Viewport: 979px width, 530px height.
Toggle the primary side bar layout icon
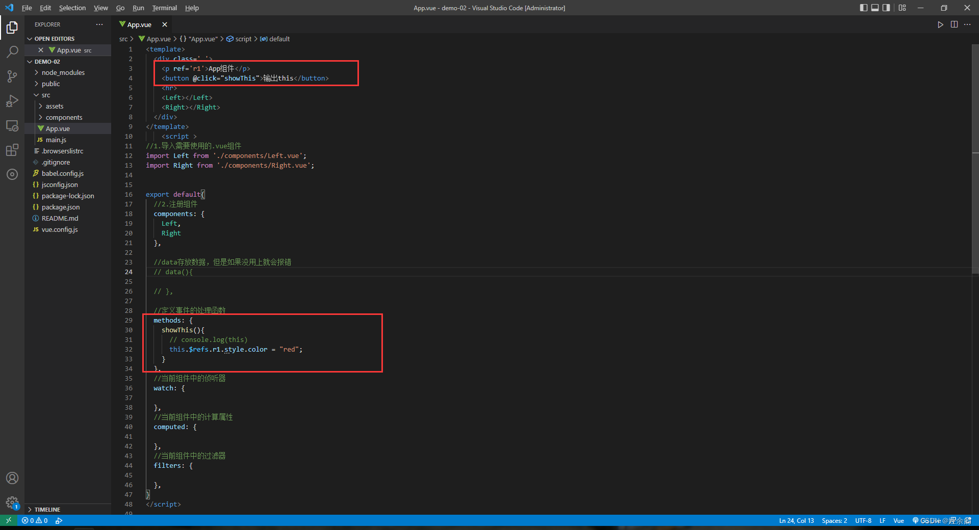pyautogui.click(x=863, y=8)
